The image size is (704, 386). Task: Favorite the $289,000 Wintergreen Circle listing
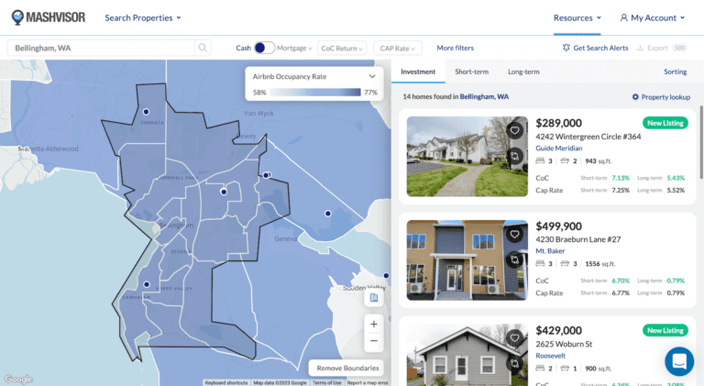(515, 131)
